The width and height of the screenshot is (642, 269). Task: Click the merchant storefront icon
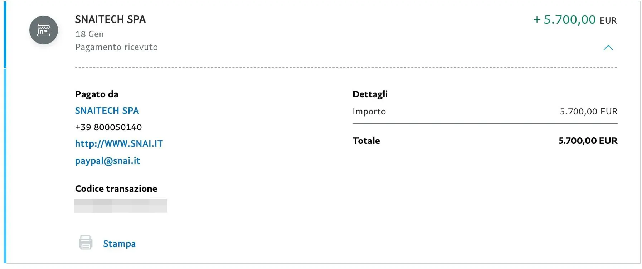pos(43,30)
